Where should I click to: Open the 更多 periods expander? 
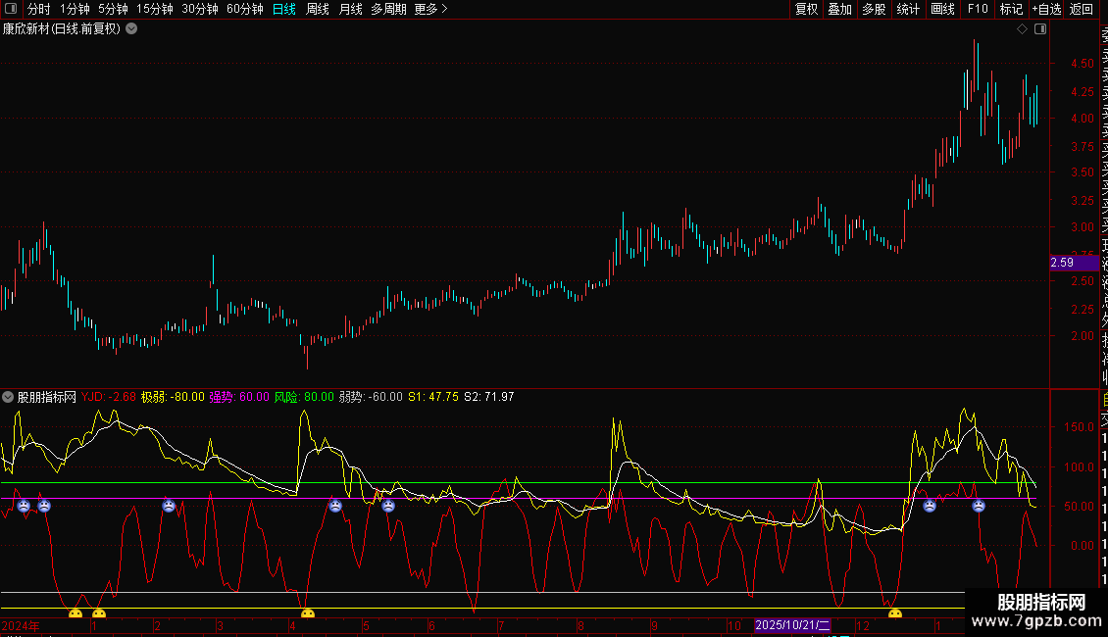(x=430, y=9)
